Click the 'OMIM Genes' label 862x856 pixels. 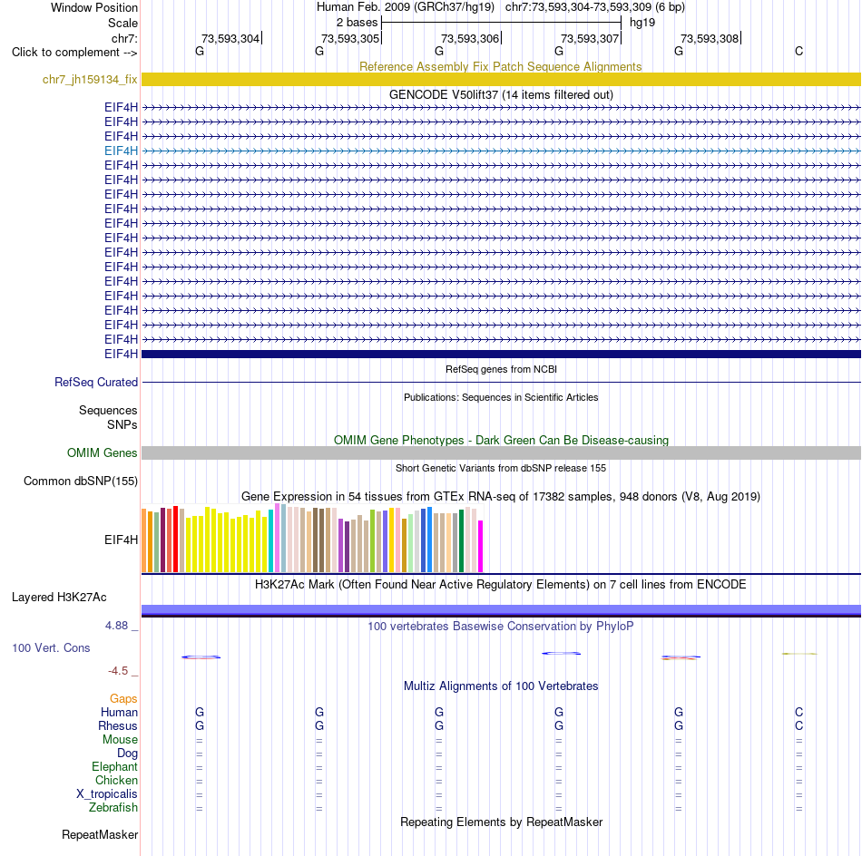click(x=102, y=452)
